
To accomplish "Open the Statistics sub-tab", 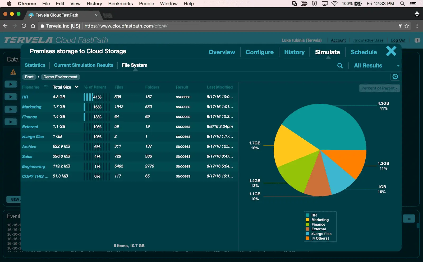I will coord(35,65).
